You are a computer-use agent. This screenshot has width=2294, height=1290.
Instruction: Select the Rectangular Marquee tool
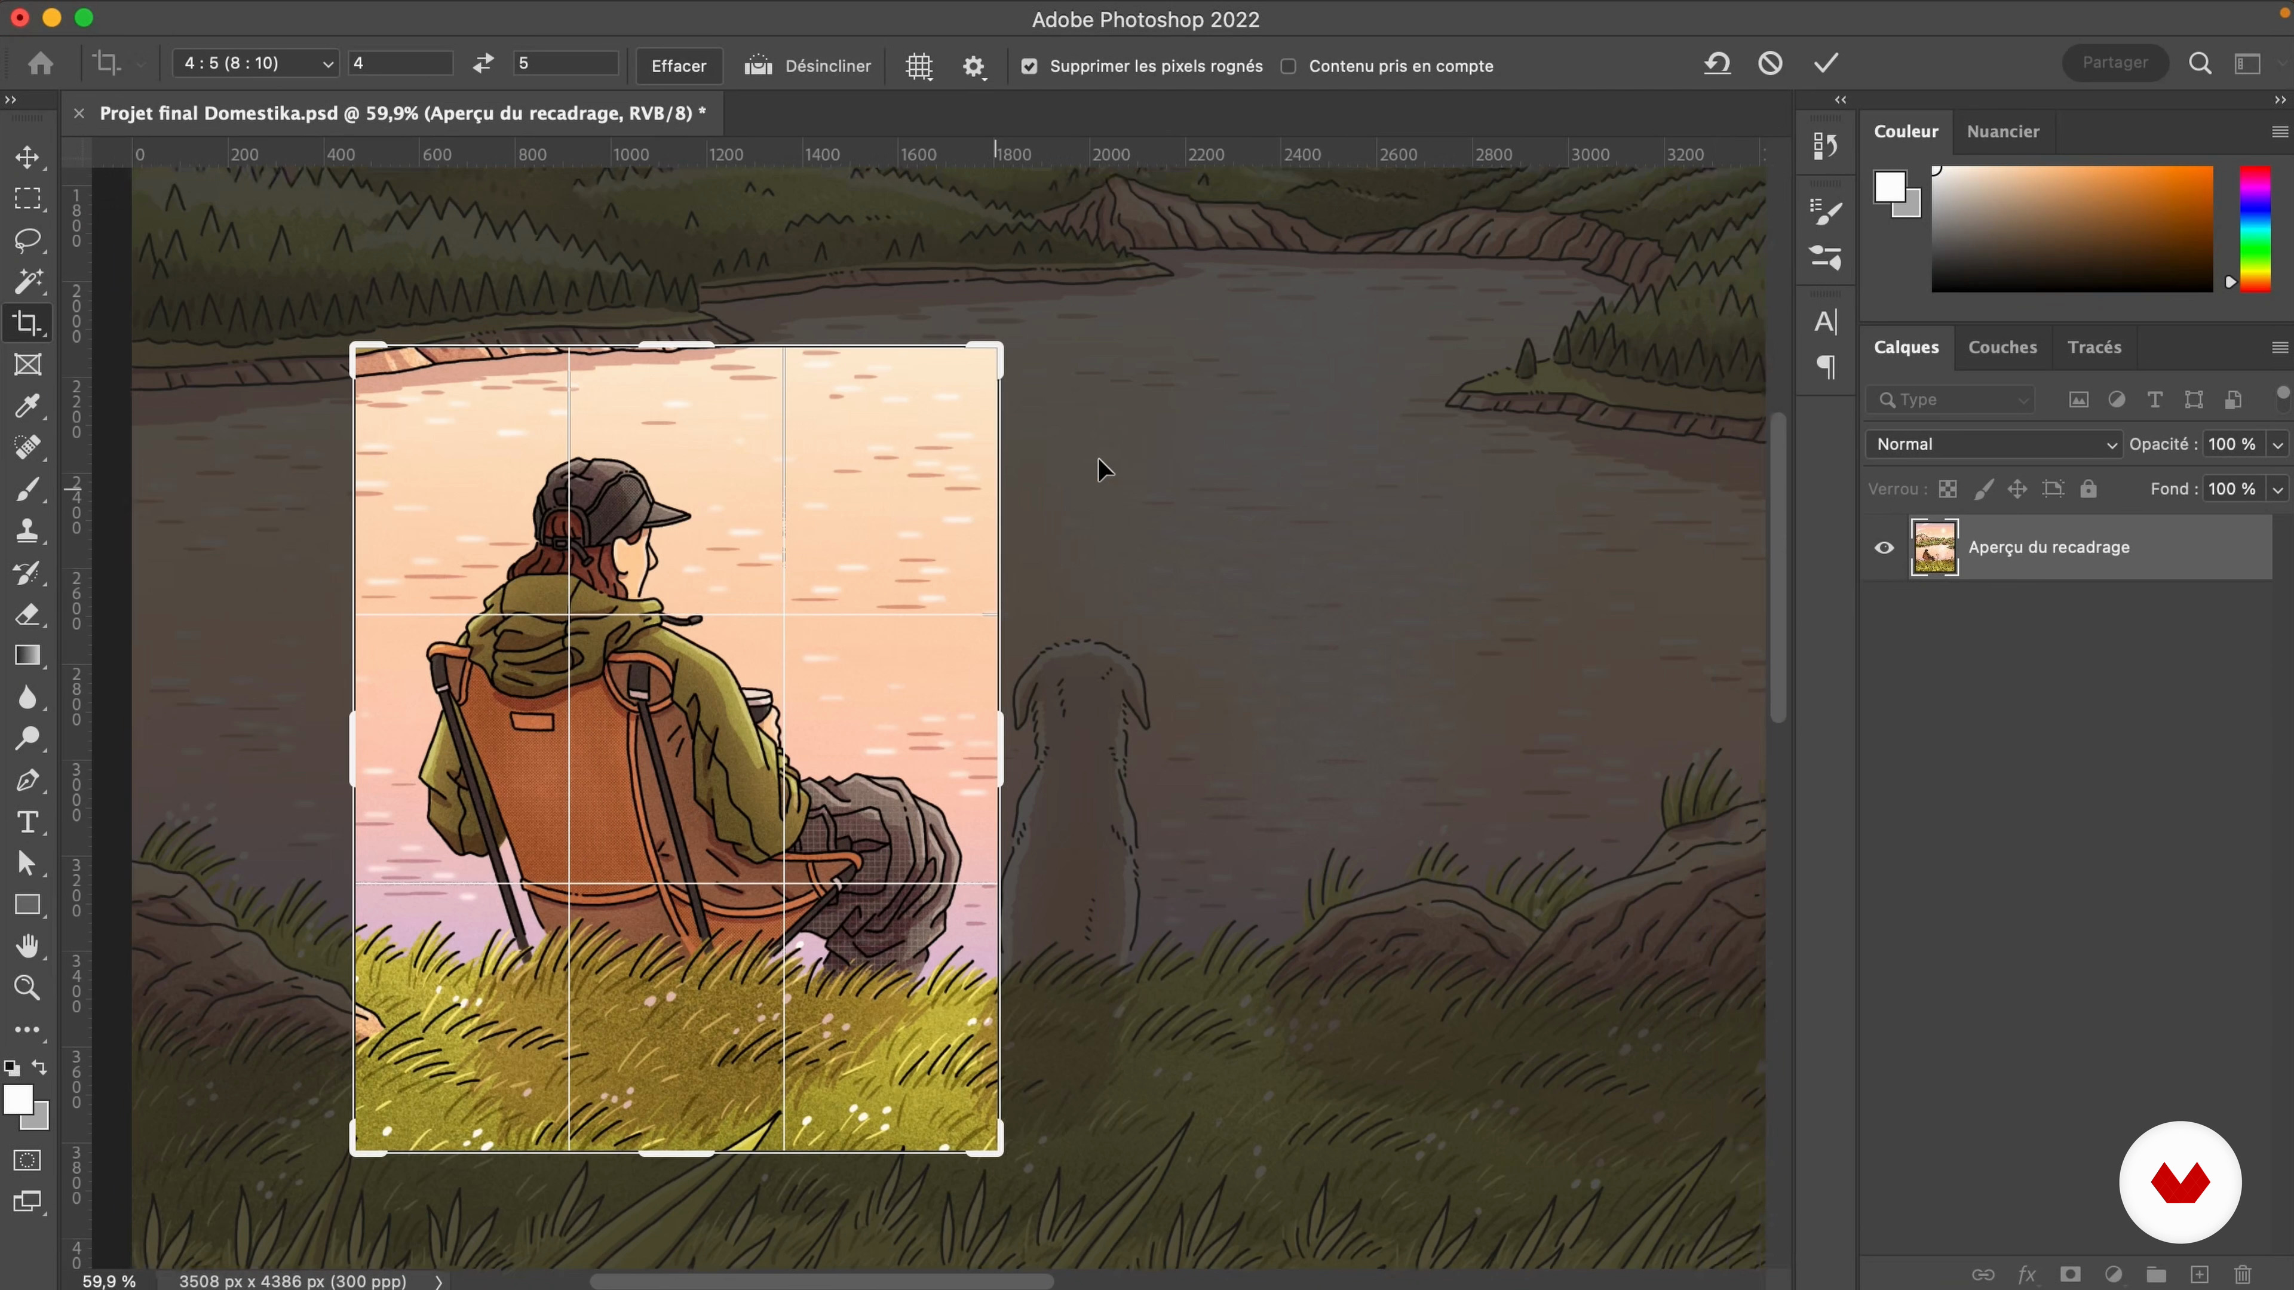[x=27, y=198]
